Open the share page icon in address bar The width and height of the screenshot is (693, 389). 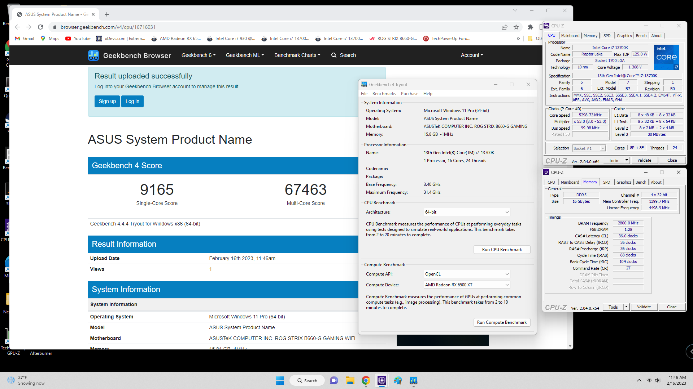505,27
